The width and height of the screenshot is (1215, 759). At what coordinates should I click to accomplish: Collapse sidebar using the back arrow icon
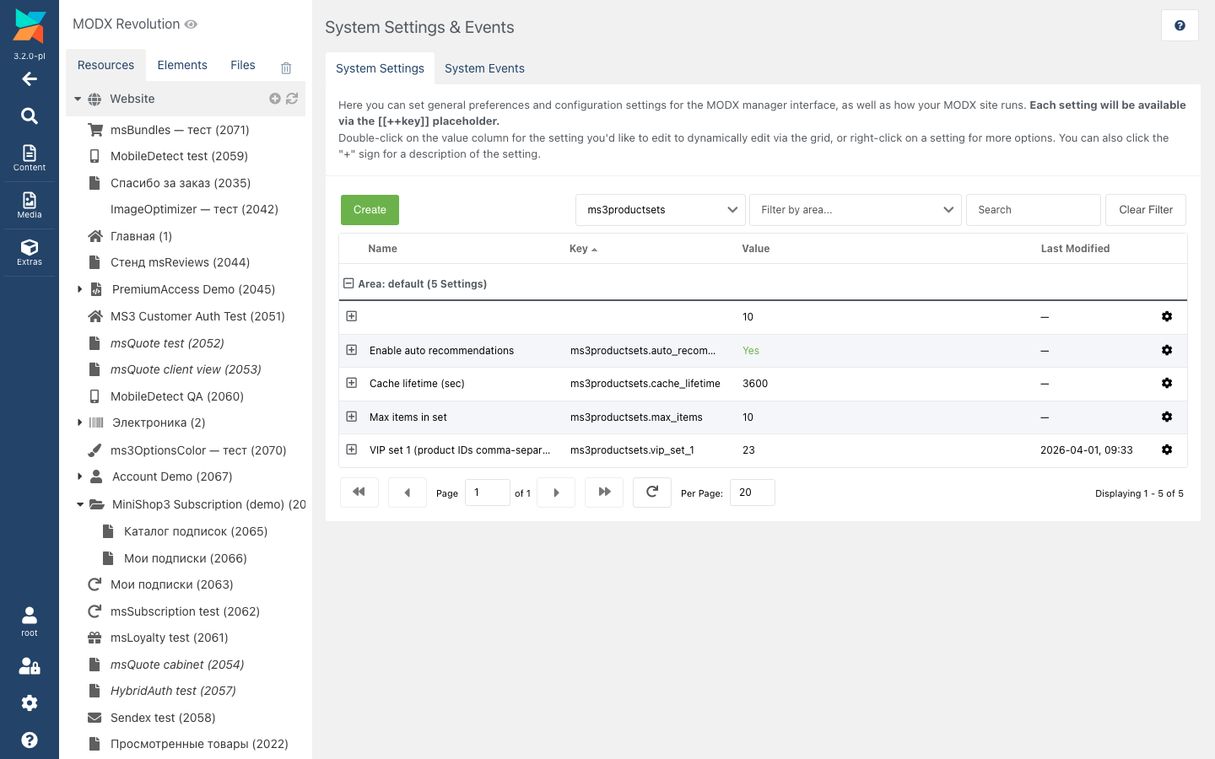[30, 79]
